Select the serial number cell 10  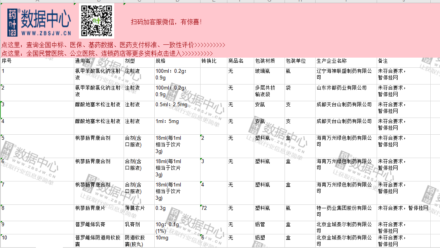[x=37, y=241]
